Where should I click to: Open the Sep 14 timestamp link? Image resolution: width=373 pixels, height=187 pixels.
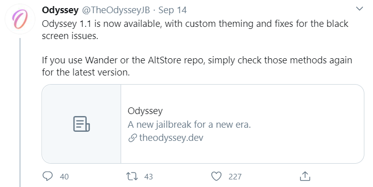172,10
